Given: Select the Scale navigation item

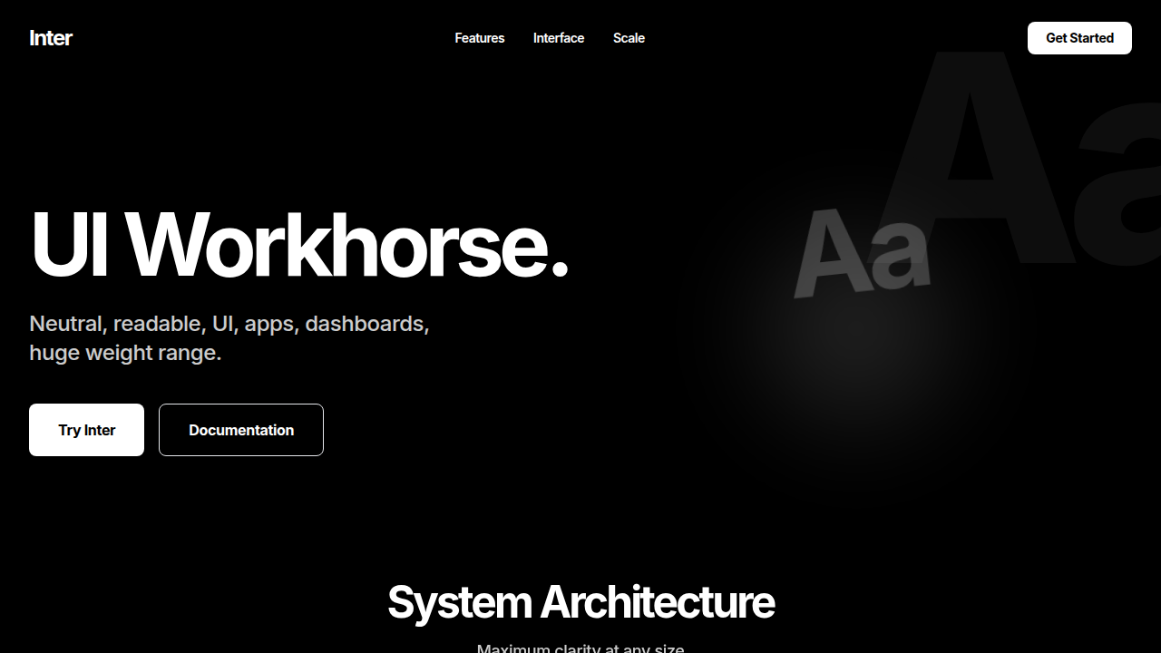Looking at the screenshot, I should click(629, 38).
